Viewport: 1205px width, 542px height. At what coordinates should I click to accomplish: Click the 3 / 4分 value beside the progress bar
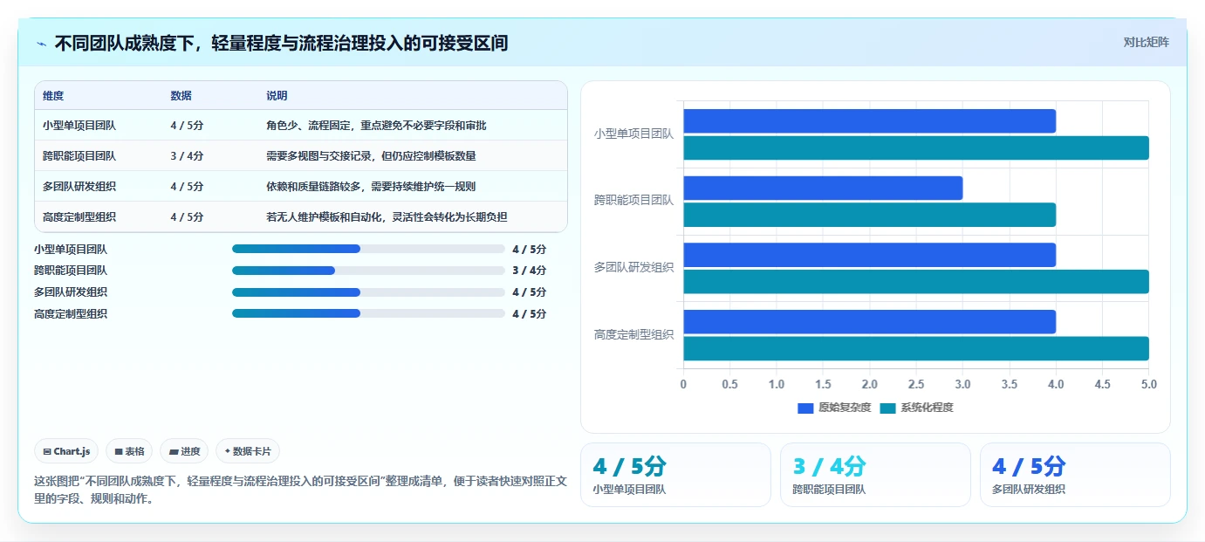coord(530,271)
